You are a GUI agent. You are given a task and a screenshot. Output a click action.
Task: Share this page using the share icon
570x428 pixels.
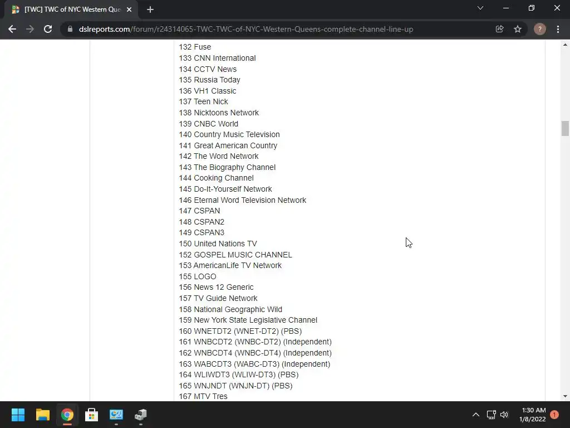pyautogui.click(x=499, y=29)
